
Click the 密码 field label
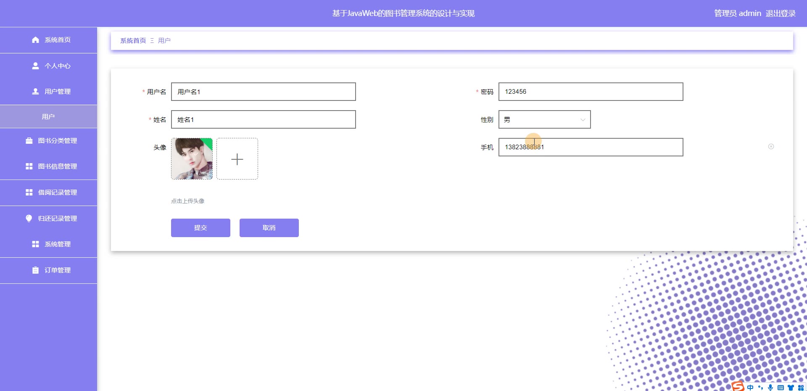pos(487,92)
